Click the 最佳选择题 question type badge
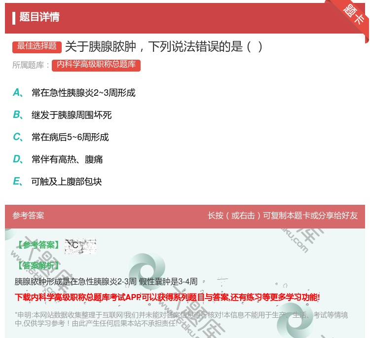This screenshot has height=338, width=370. coord(37,46)
